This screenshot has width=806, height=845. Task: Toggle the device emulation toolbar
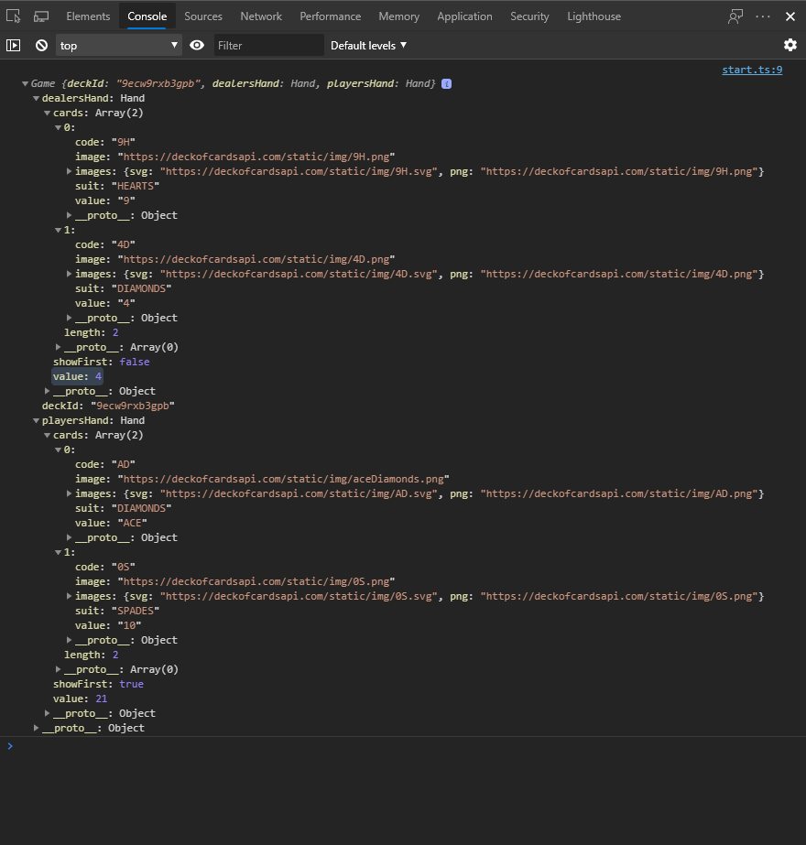(x=40, y=16)
